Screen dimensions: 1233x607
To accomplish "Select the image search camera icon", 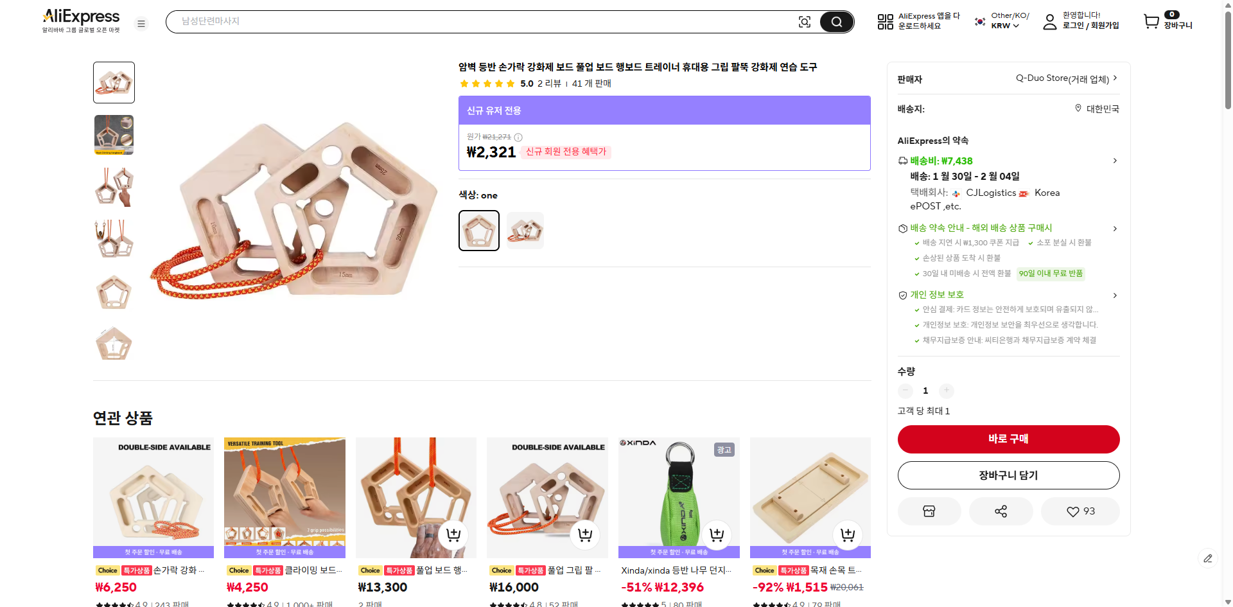I will 805,21.
